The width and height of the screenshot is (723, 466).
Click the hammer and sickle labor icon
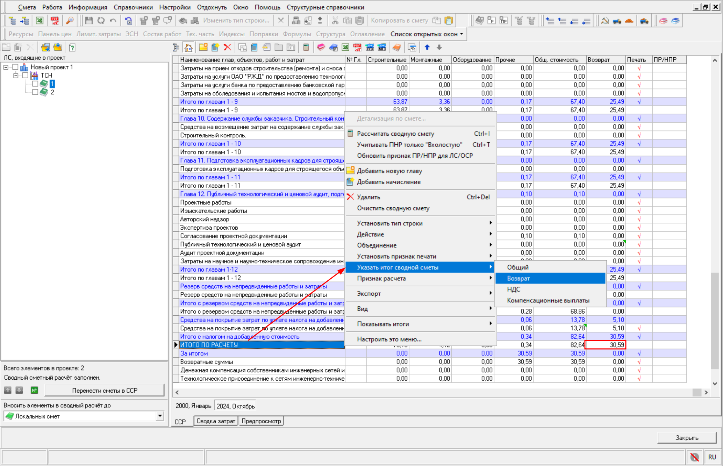coord(604,21)
